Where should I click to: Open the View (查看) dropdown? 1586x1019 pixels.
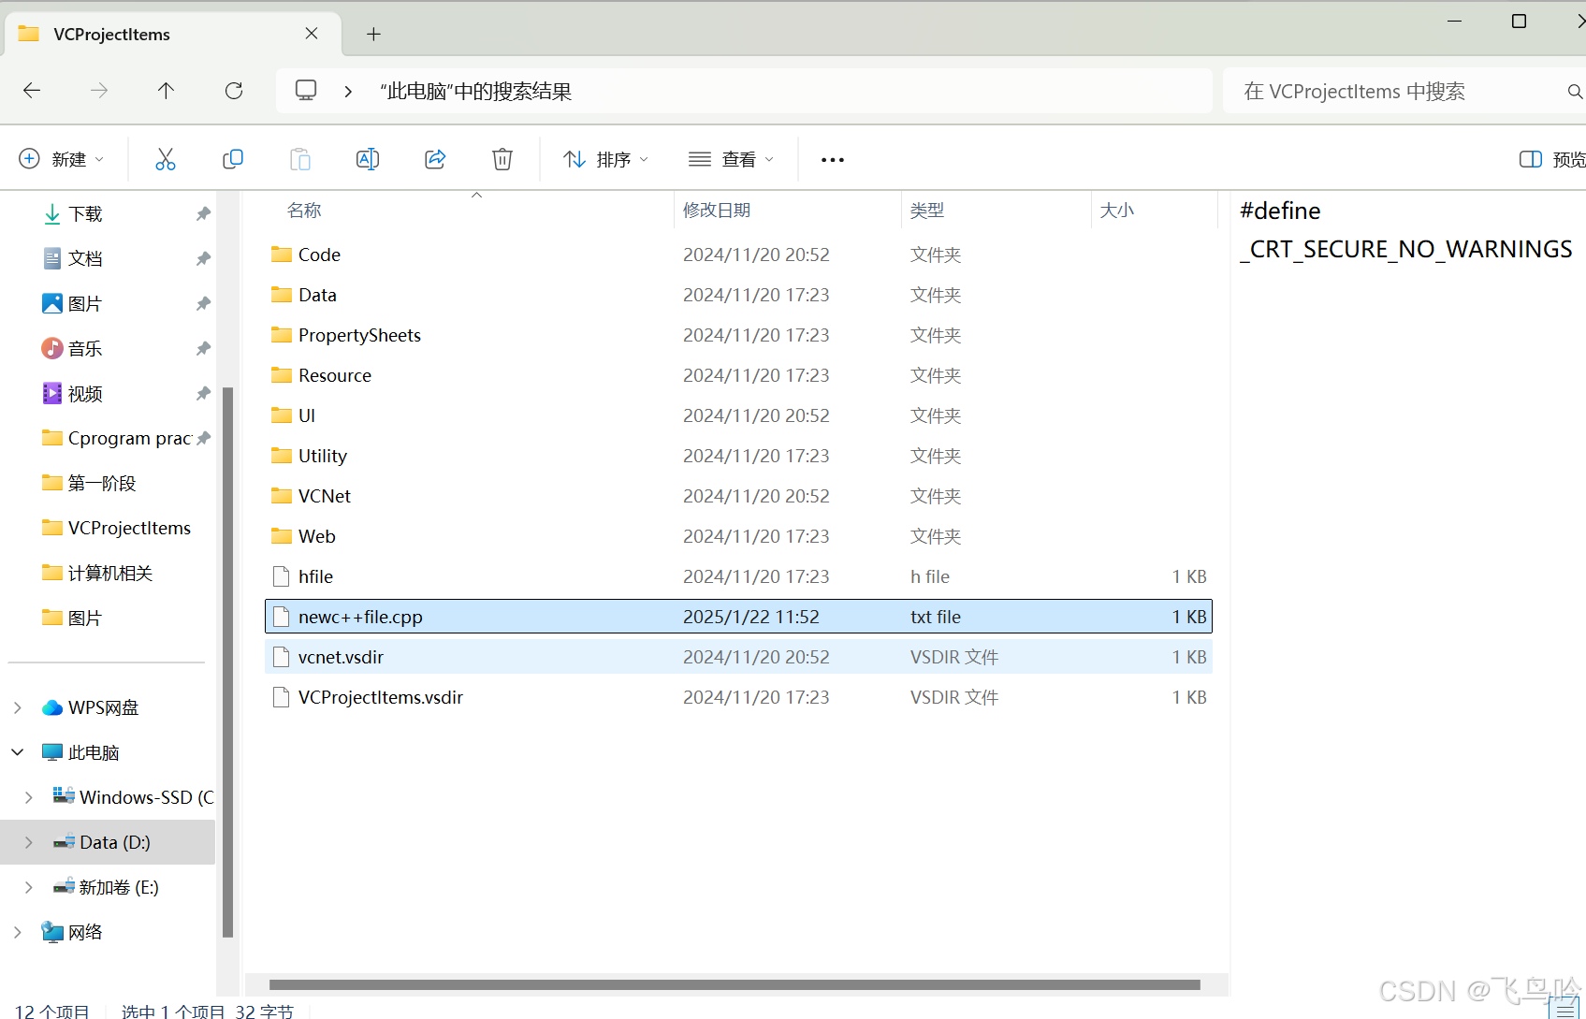pos(731,159)
